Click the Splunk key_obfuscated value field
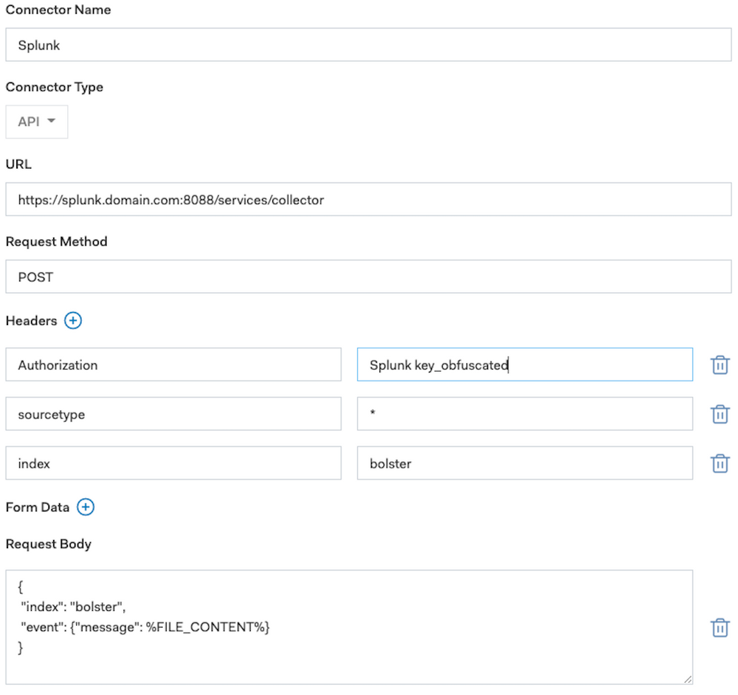Screen dimensions: 738x695 tap(525, 364)
